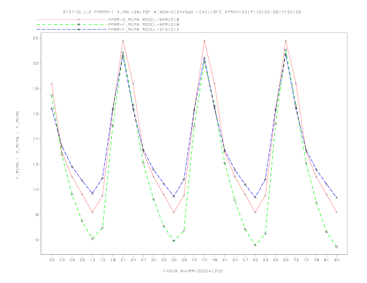Click the green dashed legend line sample
The width and height of the screenshot is (367, 283).
click(x=72, y=25)
